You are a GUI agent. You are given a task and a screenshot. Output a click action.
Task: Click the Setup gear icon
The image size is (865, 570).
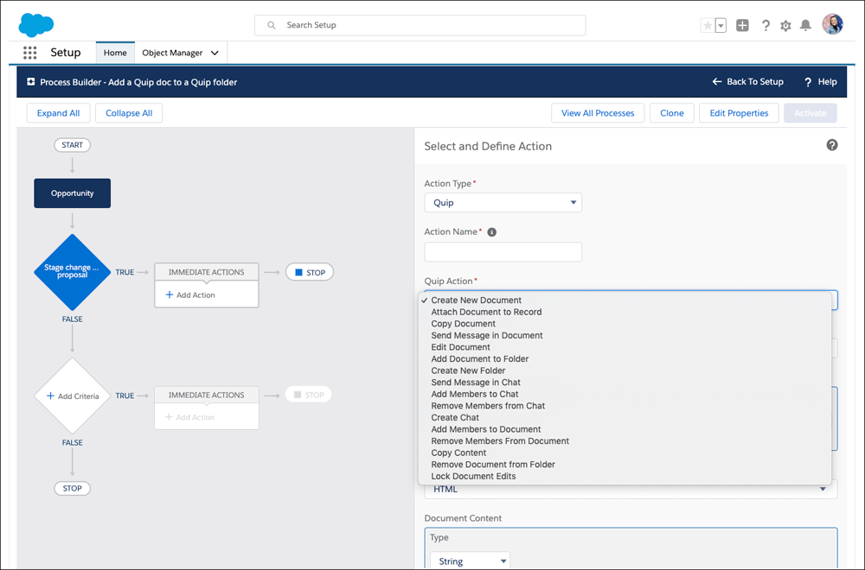click(x=785, y=24)
